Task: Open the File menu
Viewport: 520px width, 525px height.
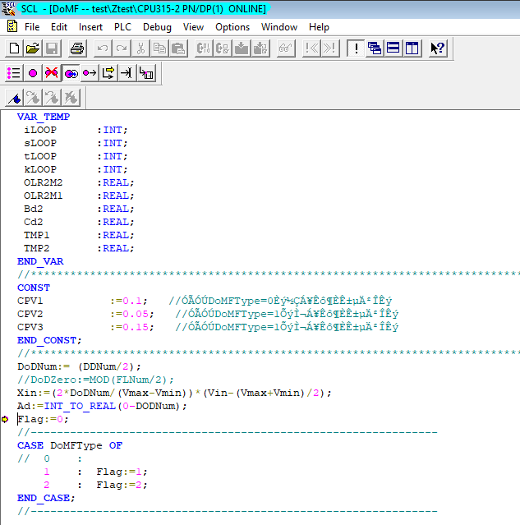Action: [32, 27]
